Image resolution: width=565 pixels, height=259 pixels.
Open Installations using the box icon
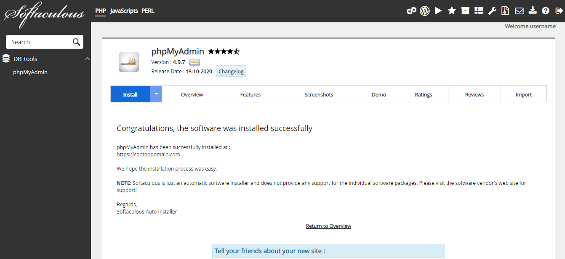click(x=465, y=11)
